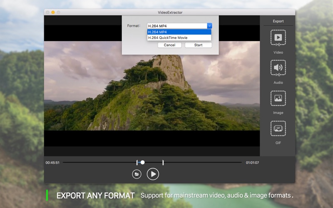Start the export
333x208 pixels.
coord(198,45)
